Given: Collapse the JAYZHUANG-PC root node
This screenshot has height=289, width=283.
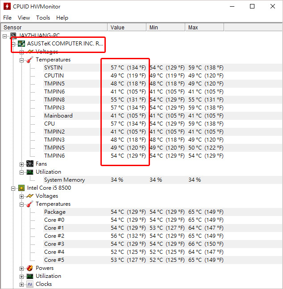Looking at the screenshot, I should pyautogui.click(x=4, y=37).
